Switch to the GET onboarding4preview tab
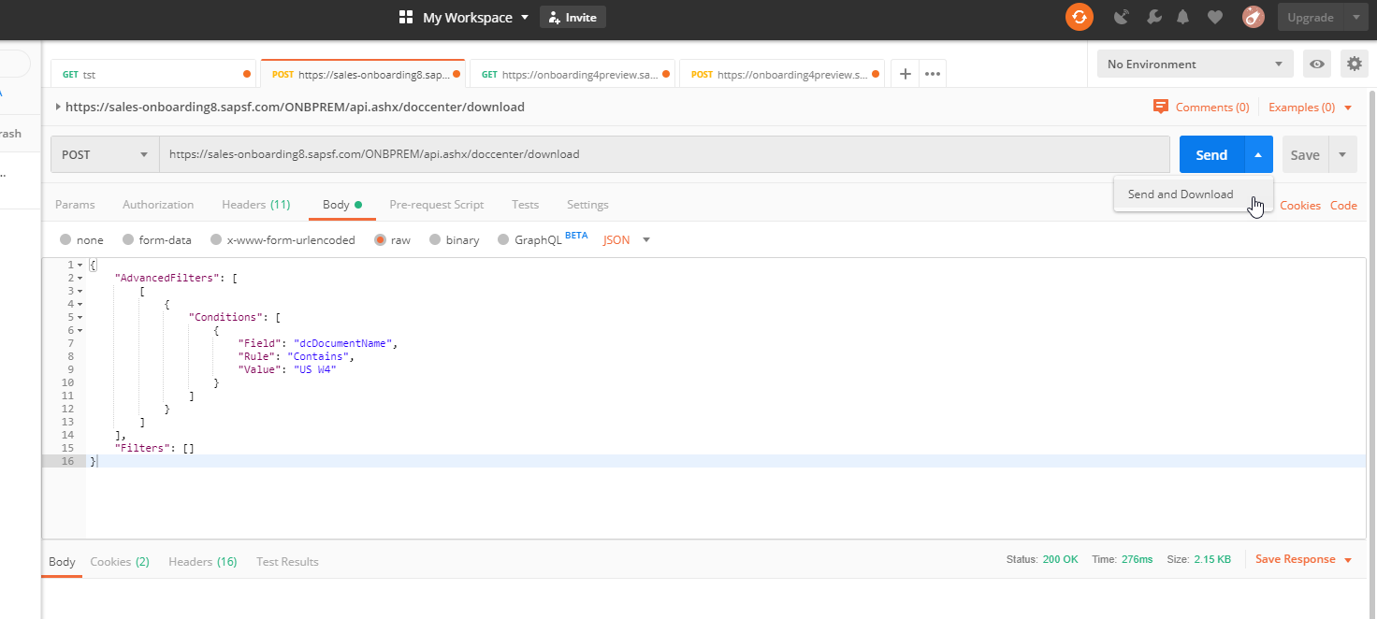Image resolution: width=1377 pixels, height=619 pixels. pyautogui.click(x=573, y=74)
